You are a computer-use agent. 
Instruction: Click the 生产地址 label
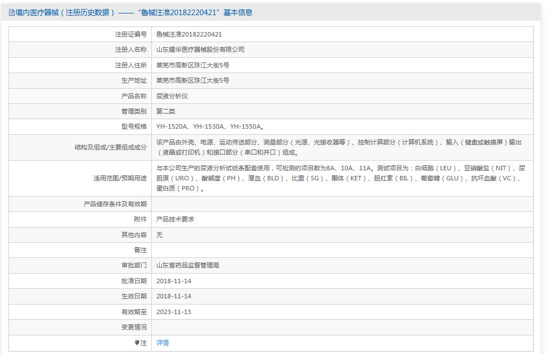(x=134, y=80)
